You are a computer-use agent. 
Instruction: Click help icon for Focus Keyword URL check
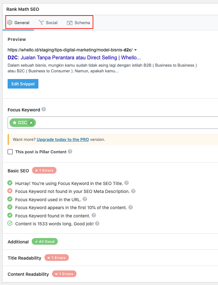pyautogui.click(x=85, y=199)
